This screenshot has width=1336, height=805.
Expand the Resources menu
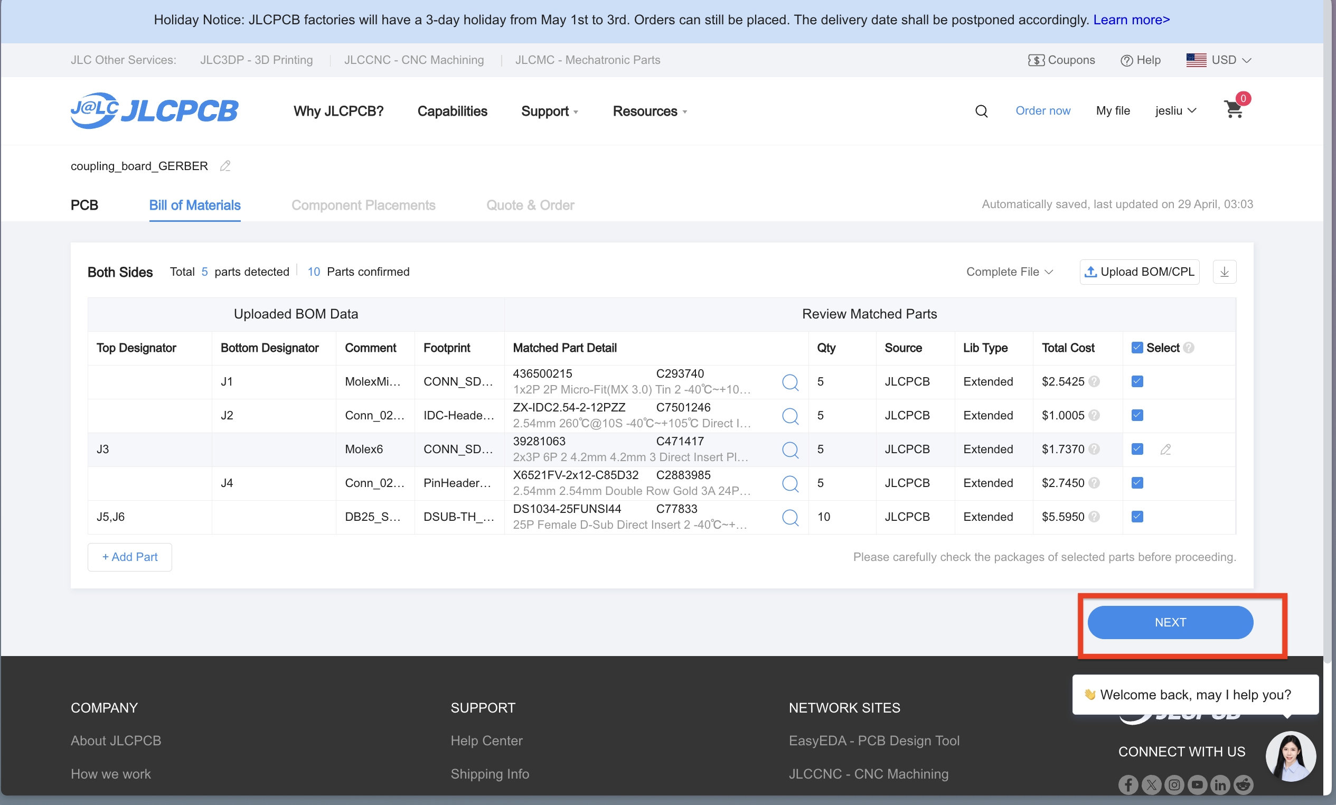point(650,111)
